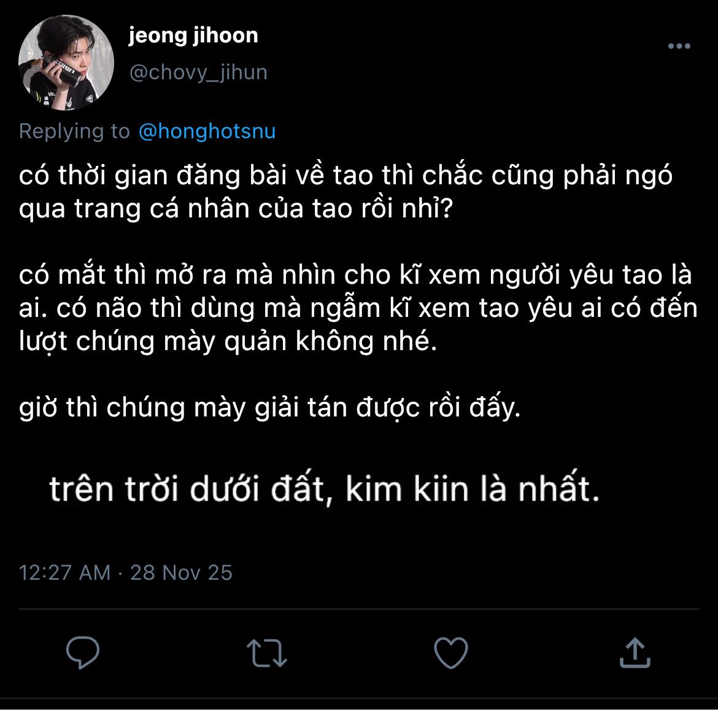Click 'kim kiin là nhất' in the image
Viewport: 718px width, 710px height.
tap(472, 489)
